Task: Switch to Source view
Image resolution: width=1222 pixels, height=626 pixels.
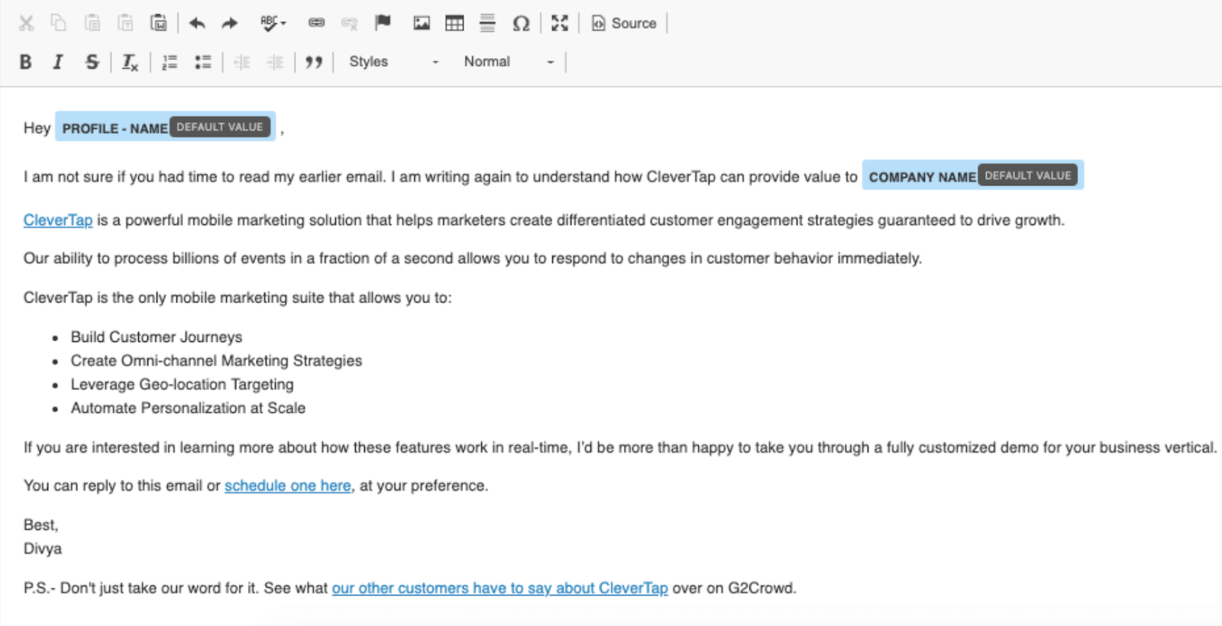Action: [x=624, y=24]
